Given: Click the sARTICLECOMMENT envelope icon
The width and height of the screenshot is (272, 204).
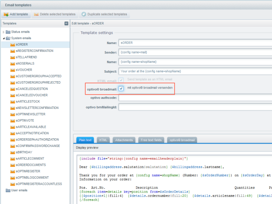Looking at the screenshot, I should pos(13,159).
